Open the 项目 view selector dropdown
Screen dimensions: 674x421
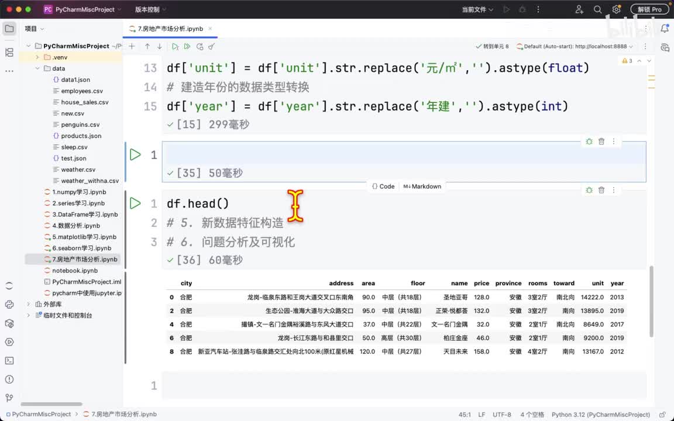(35, 29)
